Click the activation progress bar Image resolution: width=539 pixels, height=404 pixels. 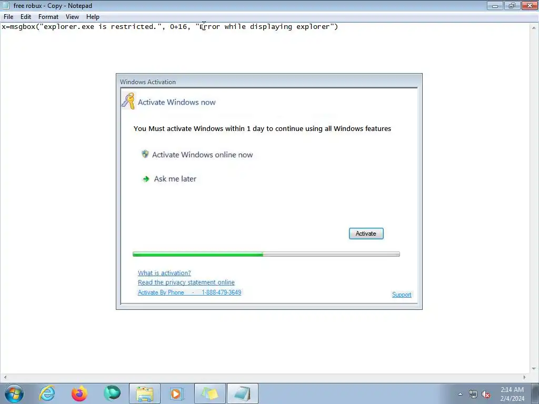coord(266,254)
